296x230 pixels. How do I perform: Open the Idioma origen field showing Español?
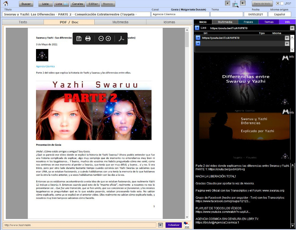coord(279,14)
